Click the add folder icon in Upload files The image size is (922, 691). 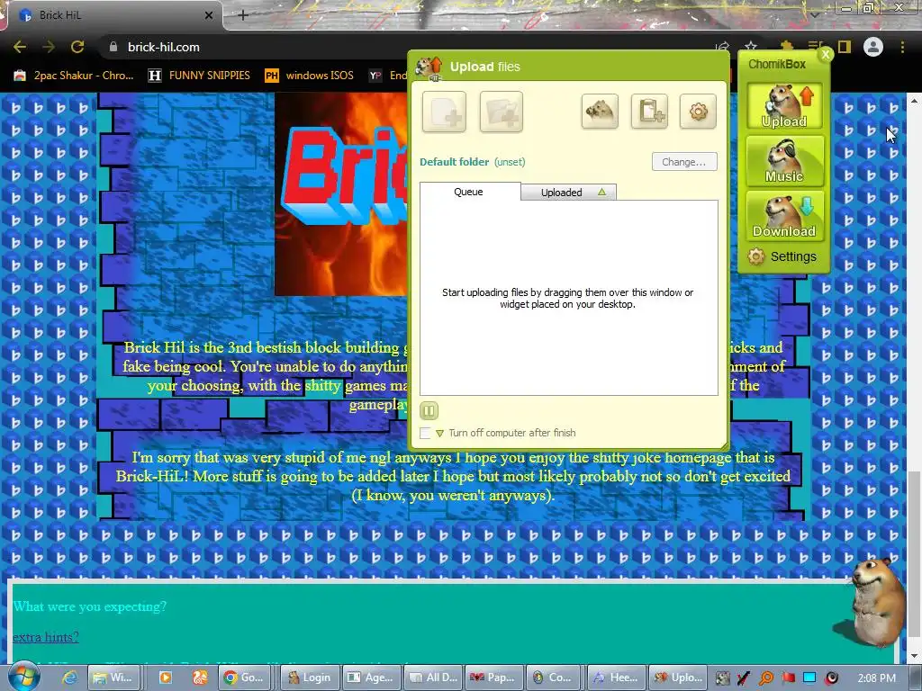click(x=501, y=112)
